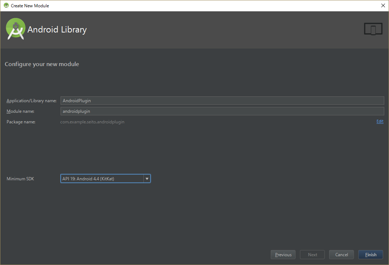This screenshot has width=389, height=265.
Task: Click the com.example.seito.androidplugin package text
Action: pyautogui.click(x=92, y=122)
